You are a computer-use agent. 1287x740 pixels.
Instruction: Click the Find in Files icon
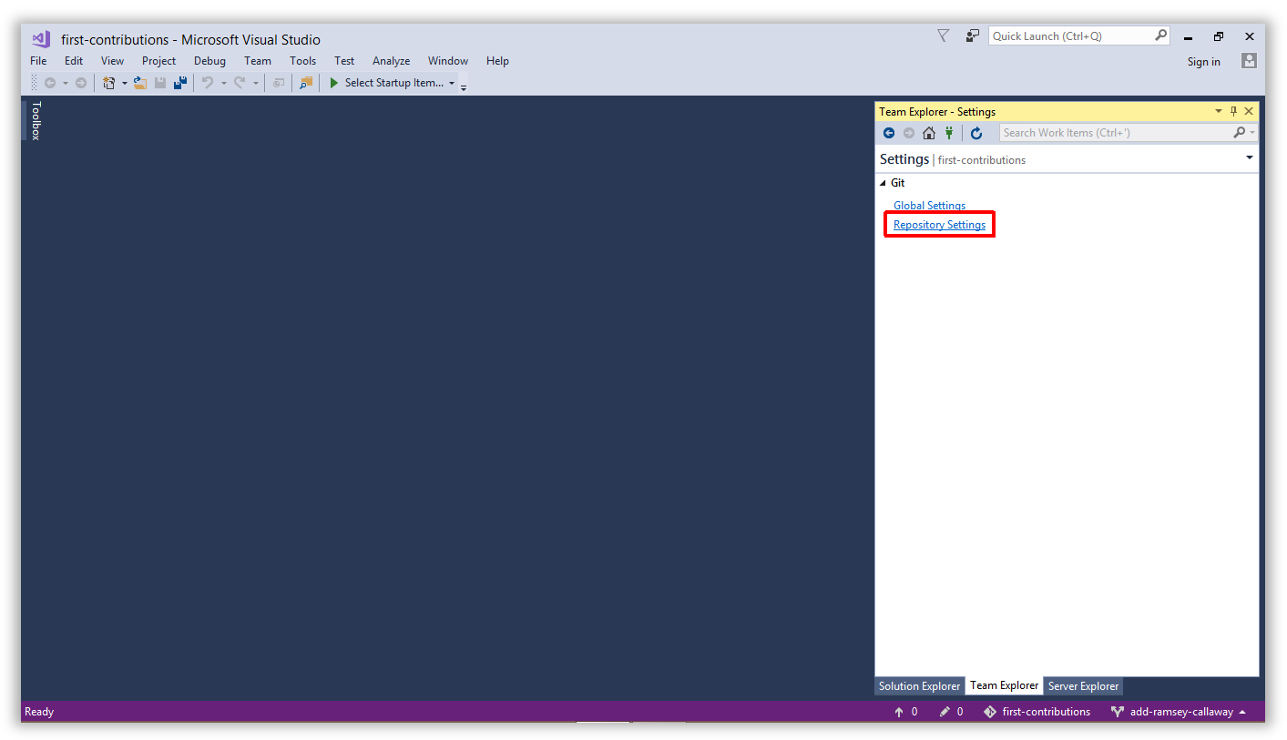[306, 83]
